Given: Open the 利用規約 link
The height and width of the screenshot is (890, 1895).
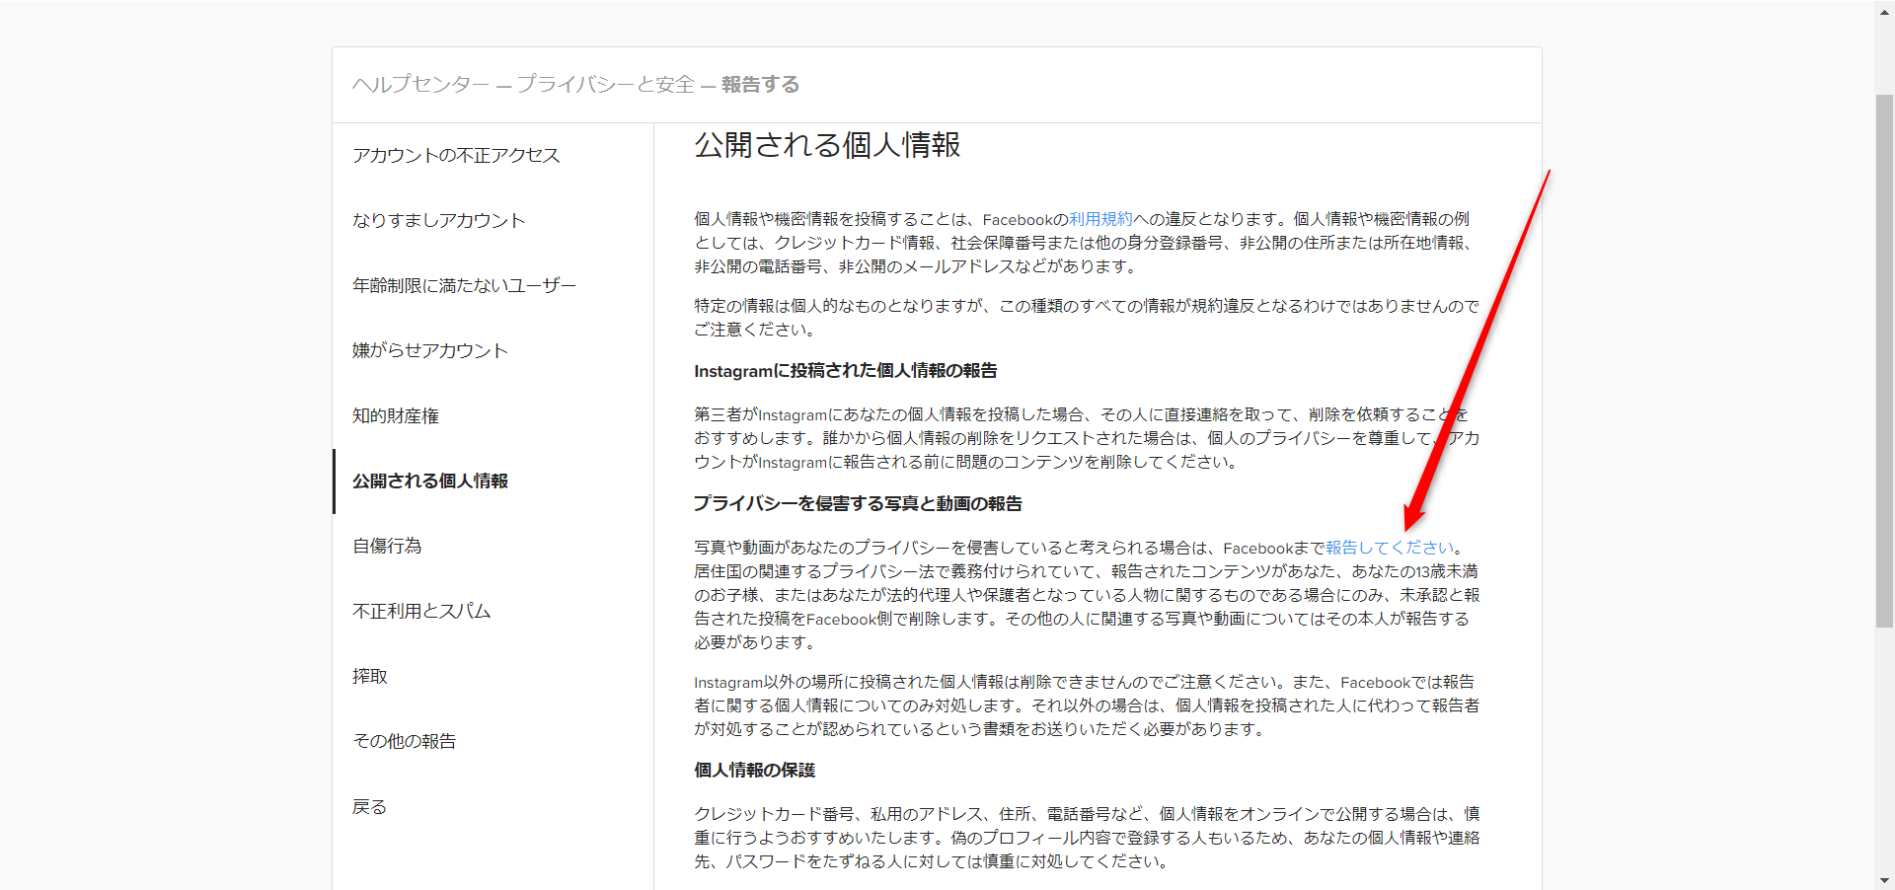Looking at the screenshot, I should 1100,219.
